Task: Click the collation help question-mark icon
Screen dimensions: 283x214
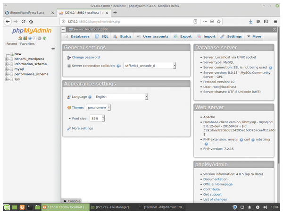Action: [119, 66]
